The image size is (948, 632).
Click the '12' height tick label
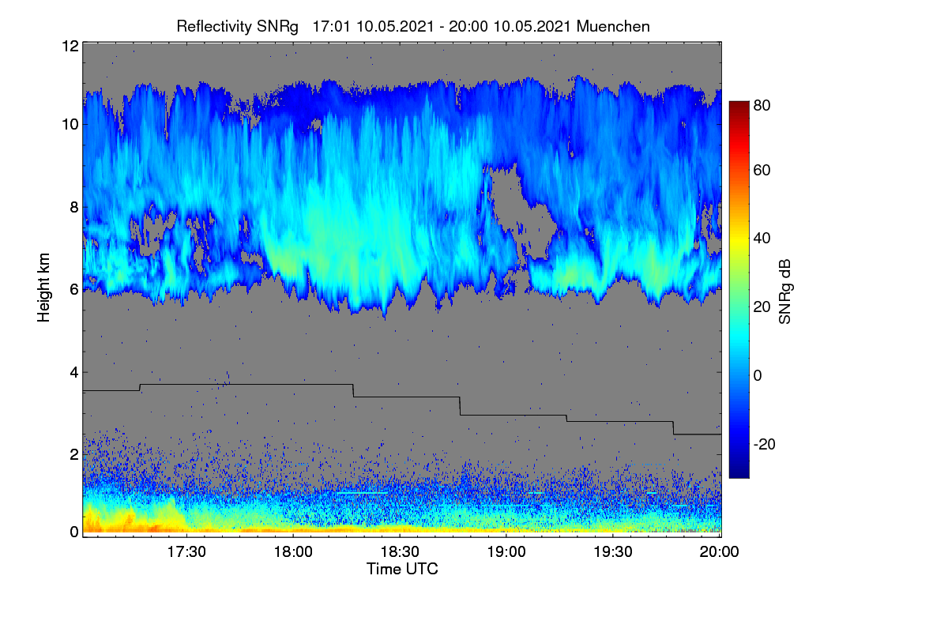[x=69, y=46]
